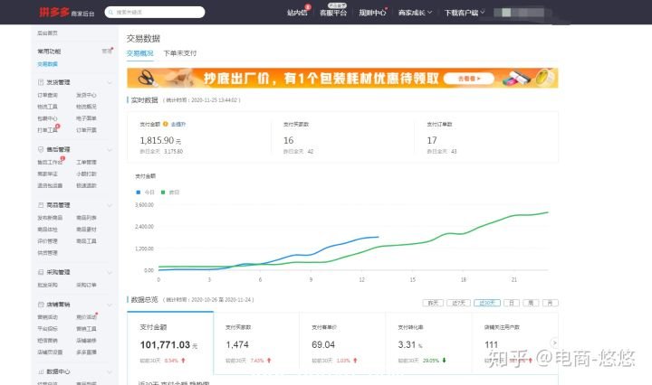
Task: Click the search magnifier icon in header
Action: coord(110,13)
